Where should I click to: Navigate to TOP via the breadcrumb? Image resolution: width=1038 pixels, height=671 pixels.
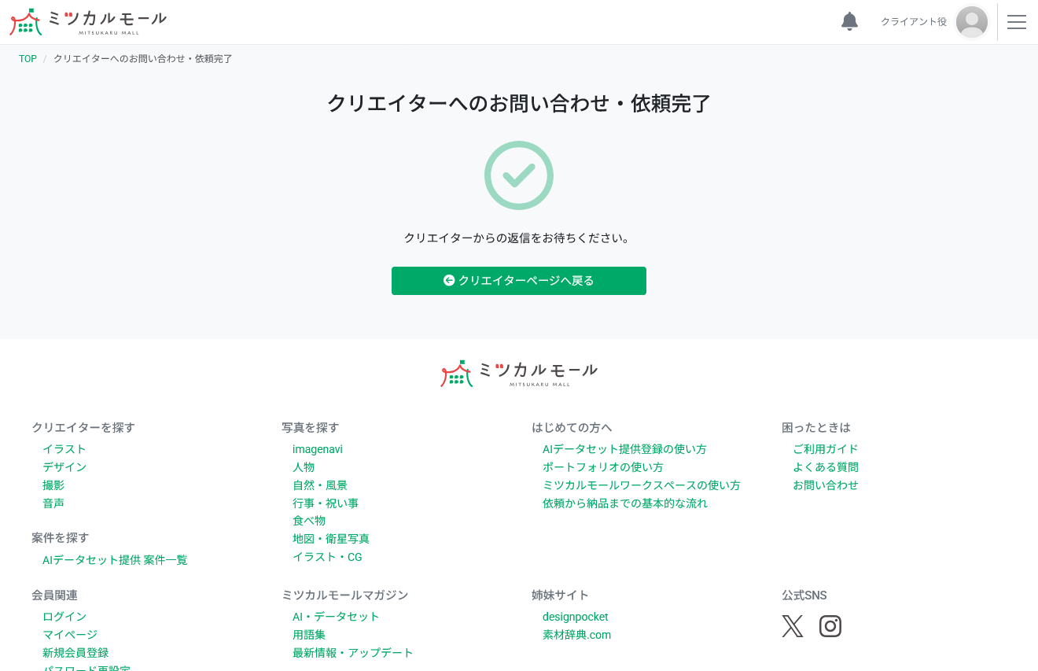point(28,58)
